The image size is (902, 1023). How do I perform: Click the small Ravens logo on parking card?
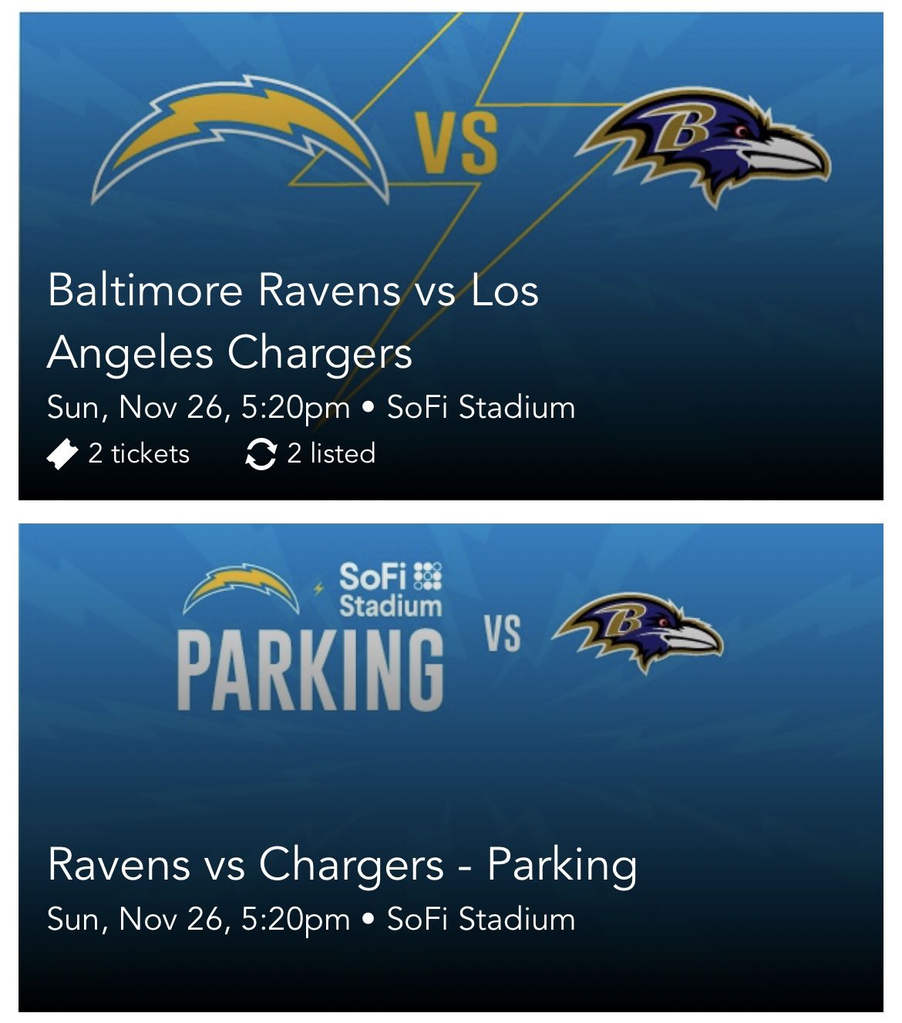pyautogui.click(x=638, y=632)
